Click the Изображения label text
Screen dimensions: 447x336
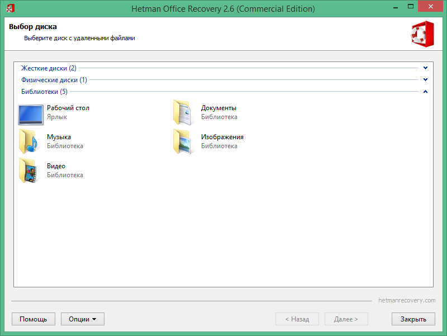pyautogui.click(x=222, y=137)
